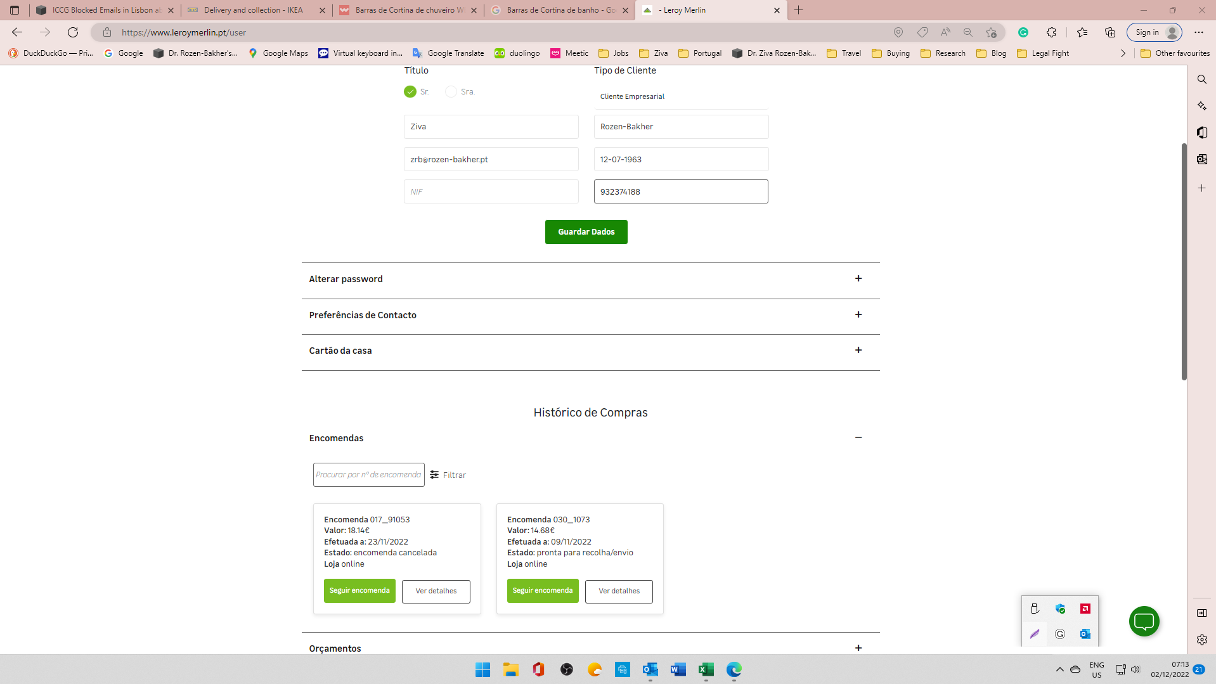Click the surname field Rozen-Bakher
This screenshot has width=1216, height=684.
pyautogui.click(x=681, y=127)
